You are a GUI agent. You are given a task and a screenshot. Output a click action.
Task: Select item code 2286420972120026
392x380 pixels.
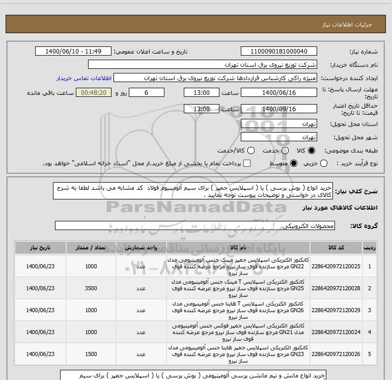click(x=336, y=354)
